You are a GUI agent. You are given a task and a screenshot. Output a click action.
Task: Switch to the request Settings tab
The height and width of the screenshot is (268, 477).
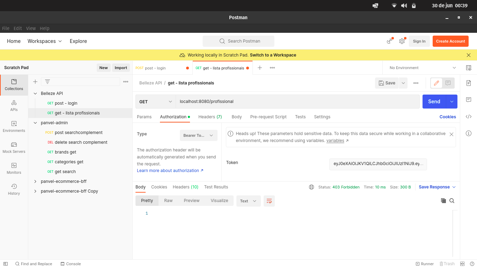322,117
